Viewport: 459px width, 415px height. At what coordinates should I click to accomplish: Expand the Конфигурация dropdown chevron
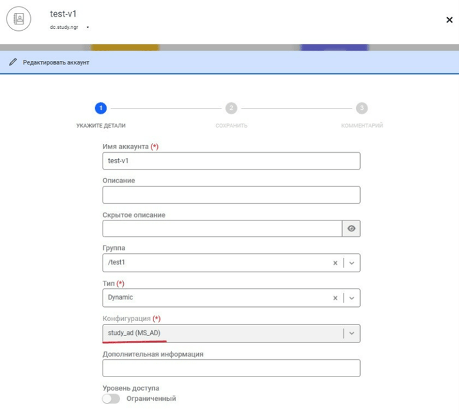pyautogui.click(x=352, y=333)
